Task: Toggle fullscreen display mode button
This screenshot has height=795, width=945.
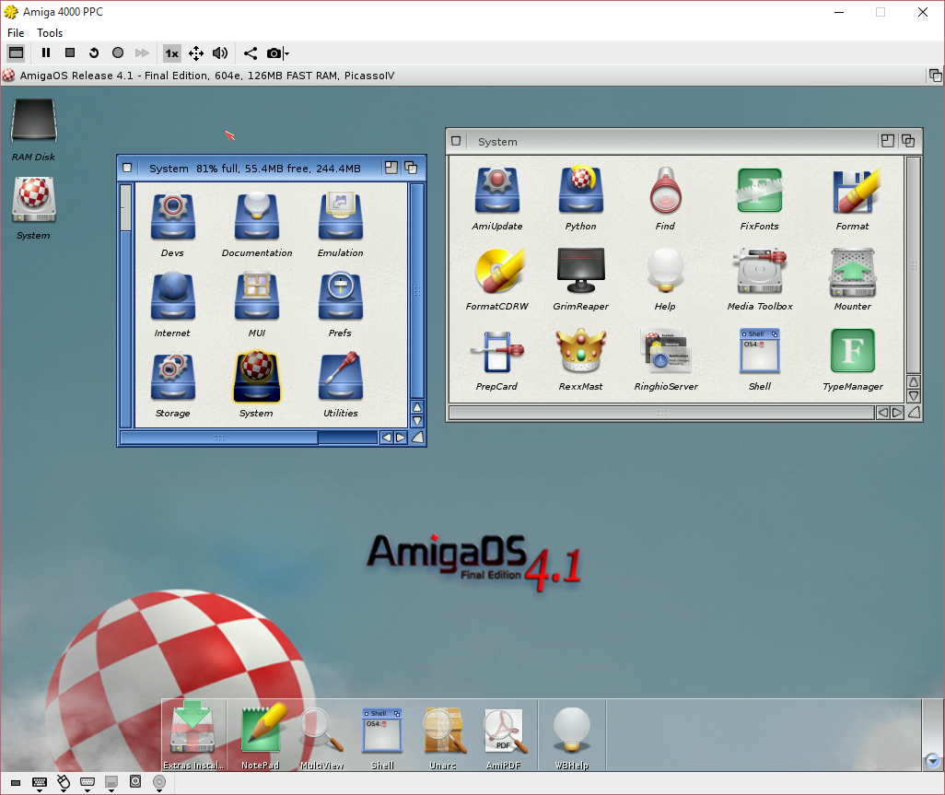Action: tap(17, 53)
